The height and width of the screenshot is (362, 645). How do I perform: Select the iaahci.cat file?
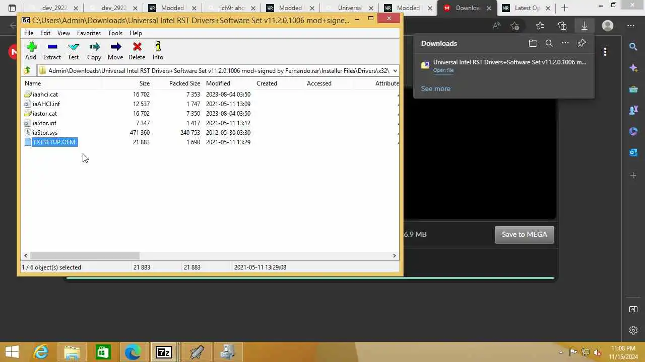(x=45, y=95)
